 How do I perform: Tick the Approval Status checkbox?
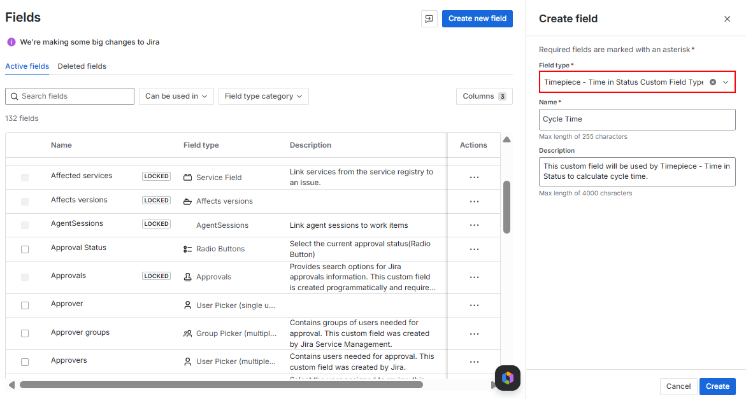(x=25, y=249)
